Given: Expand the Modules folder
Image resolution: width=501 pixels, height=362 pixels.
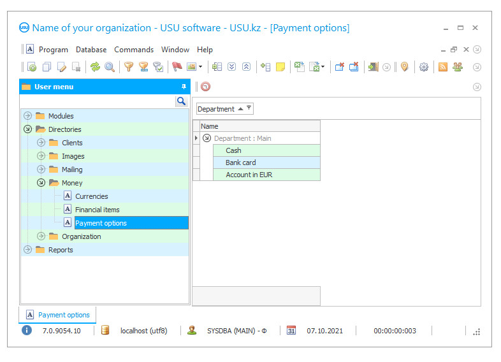Looking at the screenshot, I should click(x=28, y=115).
